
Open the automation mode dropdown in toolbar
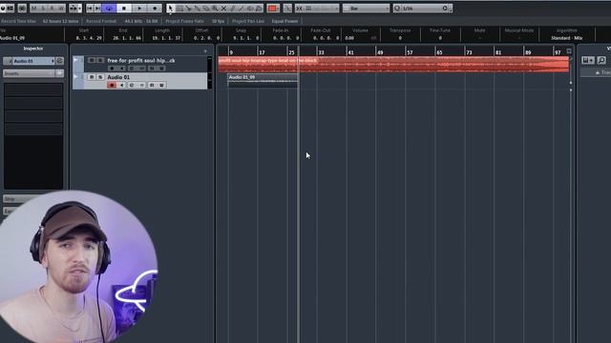click(x=74, y=9)
